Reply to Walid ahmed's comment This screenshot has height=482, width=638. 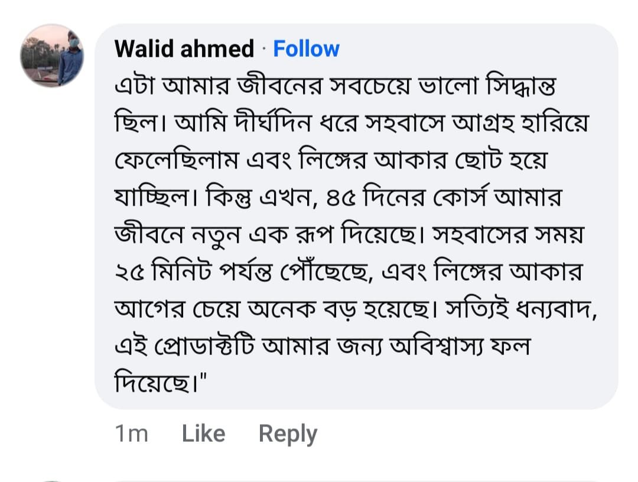point(288,434)
